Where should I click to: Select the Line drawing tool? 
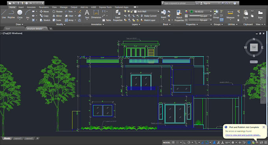click(4, 14)
